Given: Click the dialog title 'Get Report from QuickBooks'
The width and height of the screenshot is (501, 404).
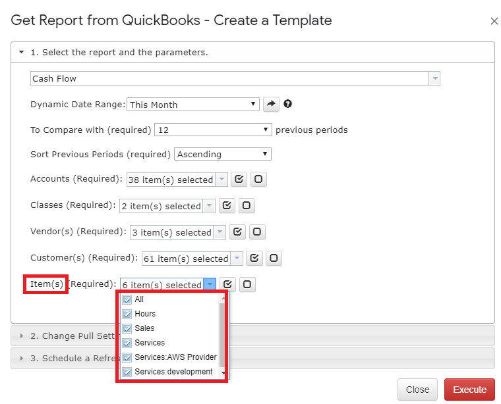Looking at the screenshot, I should [x=105, y=20].
